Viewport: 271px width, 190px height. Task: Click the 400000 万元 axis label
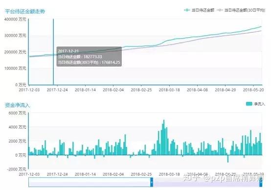[x=15, y=19]
